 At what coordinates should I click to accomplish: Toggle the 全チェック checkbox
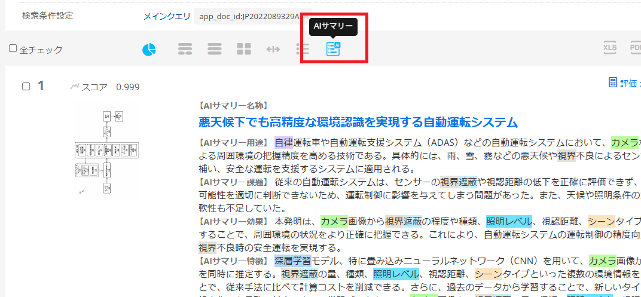pyautogui.click(x=13, y=49)
